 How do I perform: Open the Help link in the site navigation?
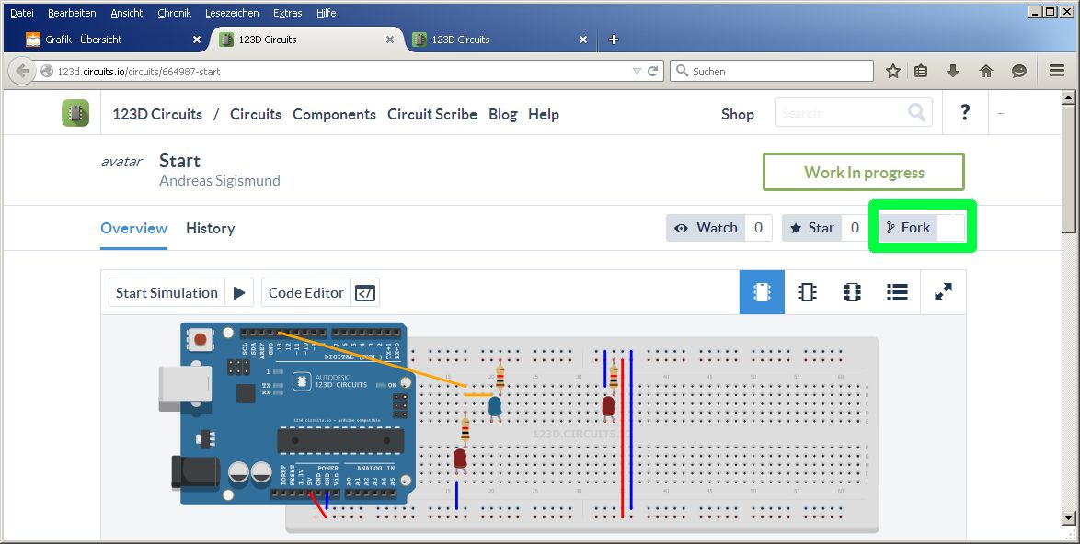click(544, 114)
